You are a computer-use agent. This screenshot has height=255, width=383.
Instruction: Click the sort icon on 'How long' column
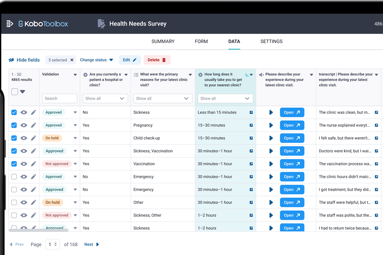[247, 75]
